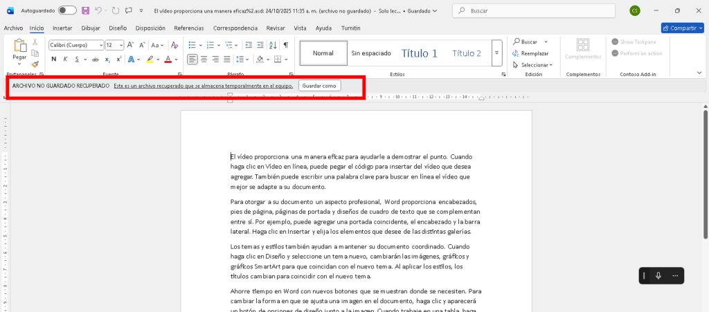The height and width of the screenshot is (312, 709).
Task: Click the Format Painter brush icon
Action: pos(35,64)
